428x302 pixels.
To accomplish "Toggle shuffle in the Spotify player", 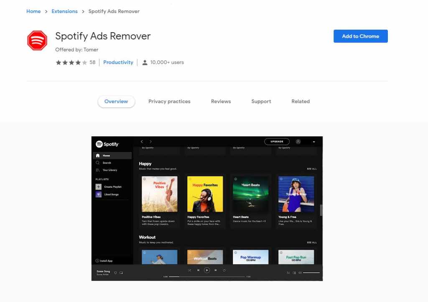I will point(189,270).
